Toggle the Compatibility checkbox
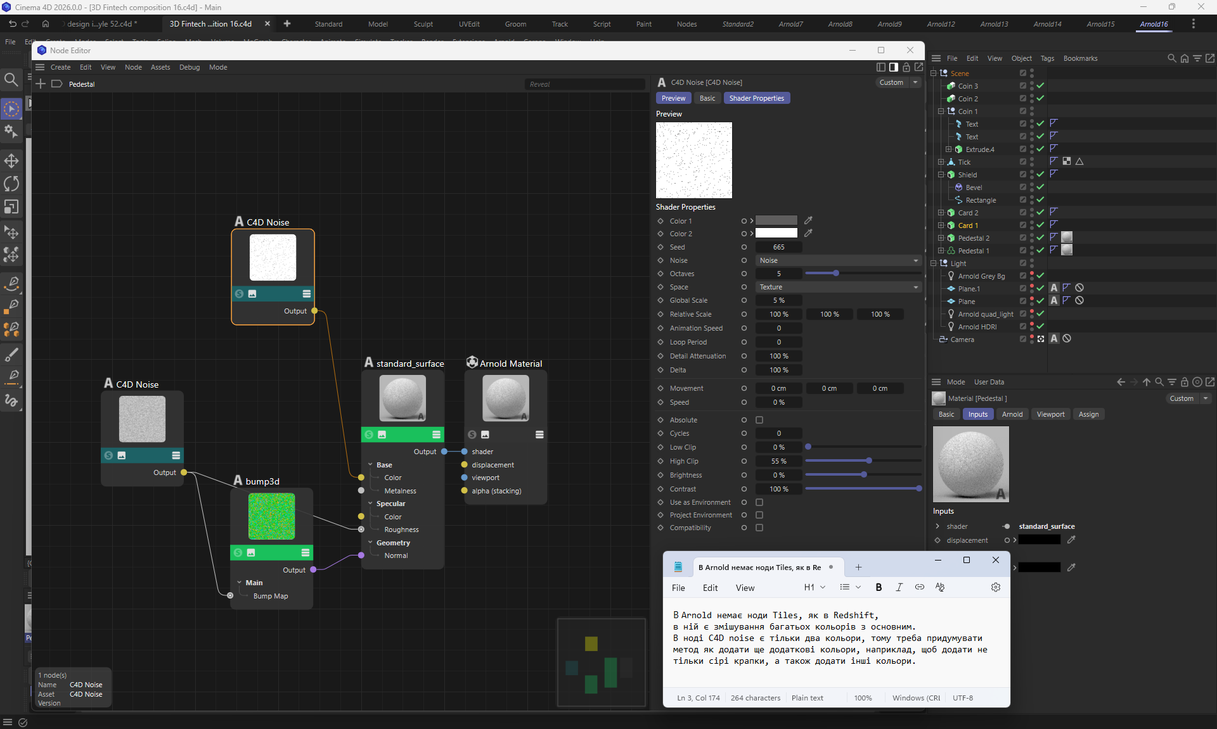This screenshot has width=1217, height=729. (x=759, y=528)
